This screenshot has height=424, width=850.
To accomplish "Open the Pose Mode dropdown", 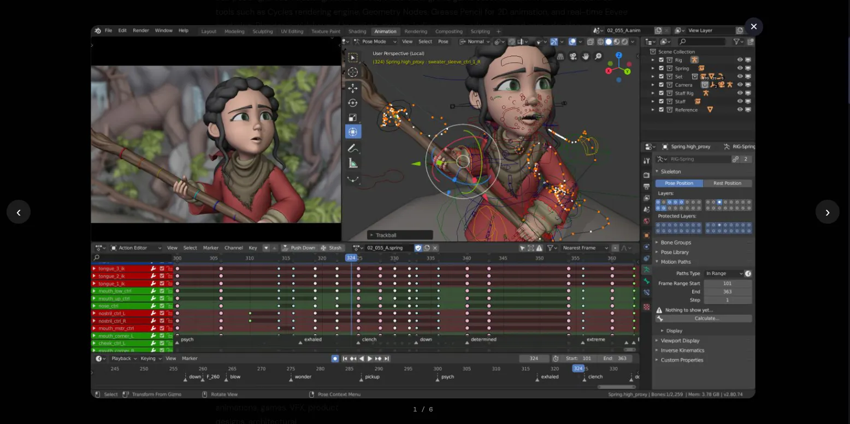I will 376,41.
